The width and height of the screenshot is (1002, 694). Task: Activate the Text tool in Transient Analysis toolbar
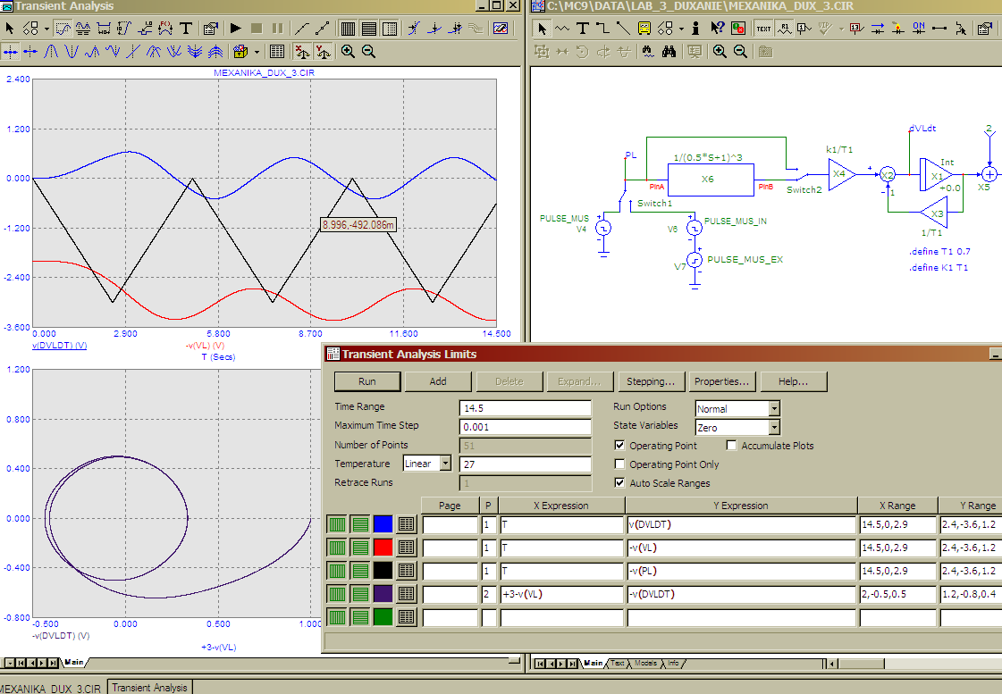(186, 28)
